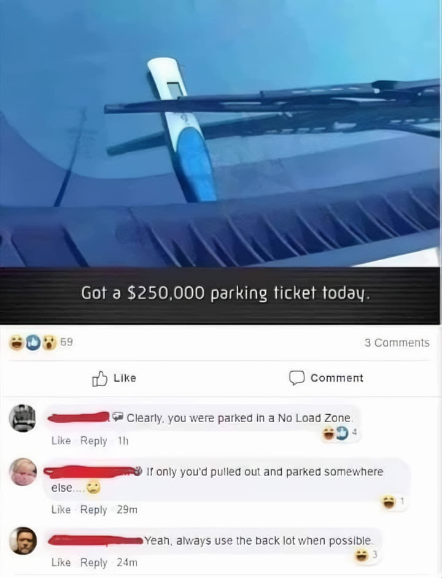This screenshot has width=442, height=578.
Task: Like the 'parked somewhere else' comment
Action: click(x=61, y=509)
